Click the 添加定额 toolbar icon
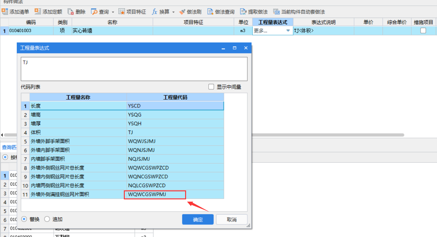The width and height of the screenshot is (437, 237). 38,12
